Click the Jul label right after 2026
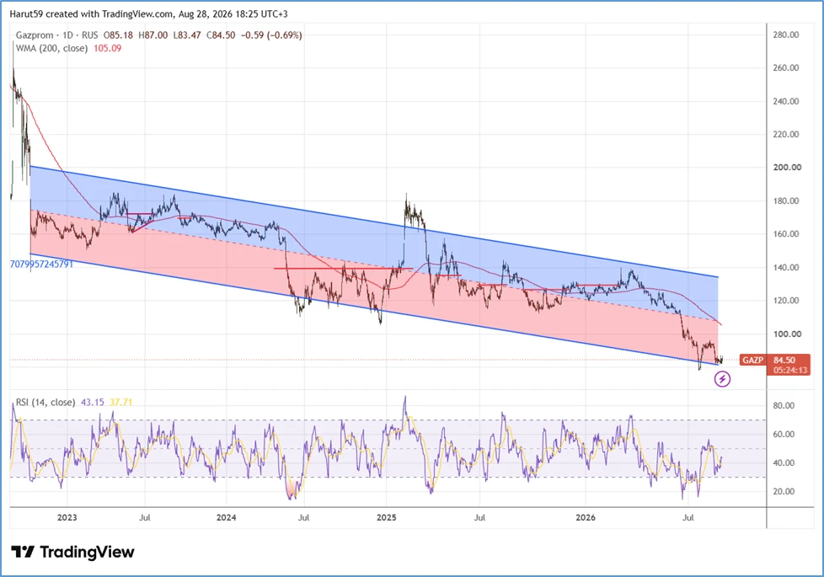The height and width of the screenshot is (577, 824). [688, 518]
